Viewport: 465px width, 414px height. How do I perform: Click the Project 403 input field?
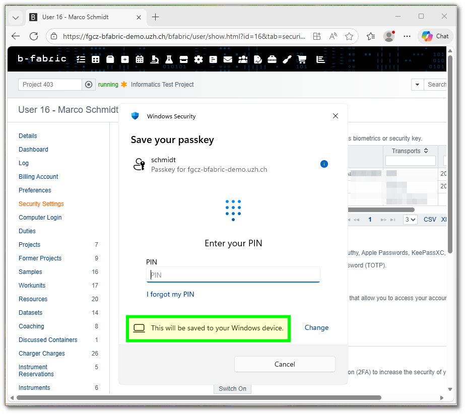pyautogui.click(x=50, y=85)
